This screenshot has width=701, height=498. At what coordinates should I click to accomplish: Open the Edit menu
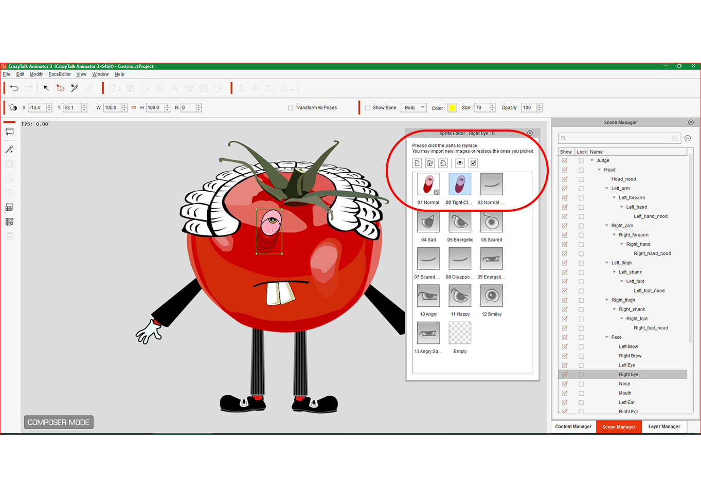point(20,74)
